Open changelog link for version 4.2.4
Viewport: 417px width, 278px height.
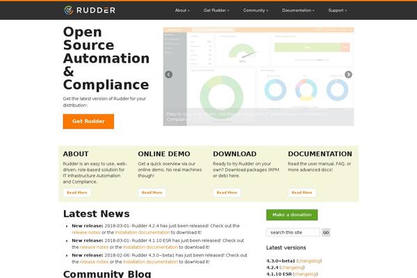click(x=293, y=268)
